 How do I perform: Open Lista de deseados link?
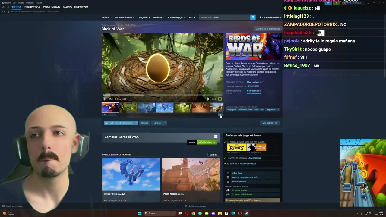coord(271,17)
